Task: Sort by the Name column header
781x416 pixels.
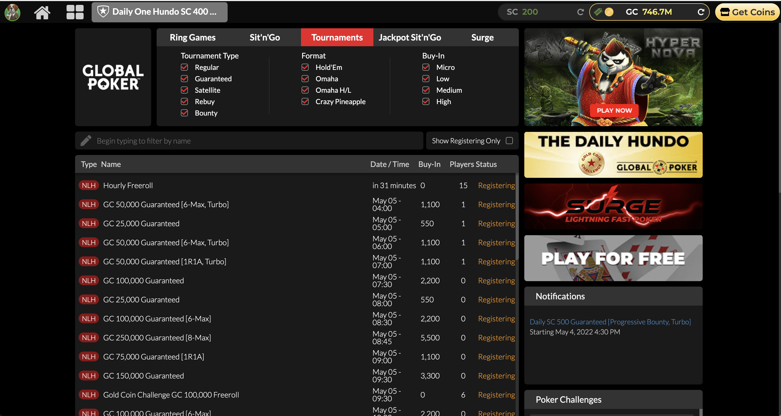Action: pyautogui.click(x=111, y=164)
